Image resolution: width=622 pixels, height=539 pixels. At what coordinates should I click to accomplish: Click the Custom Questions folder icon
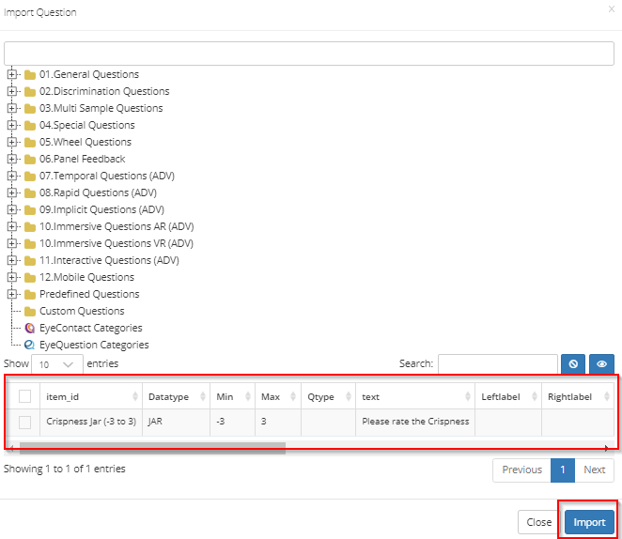pyautogui.click(x=30, y=311)
